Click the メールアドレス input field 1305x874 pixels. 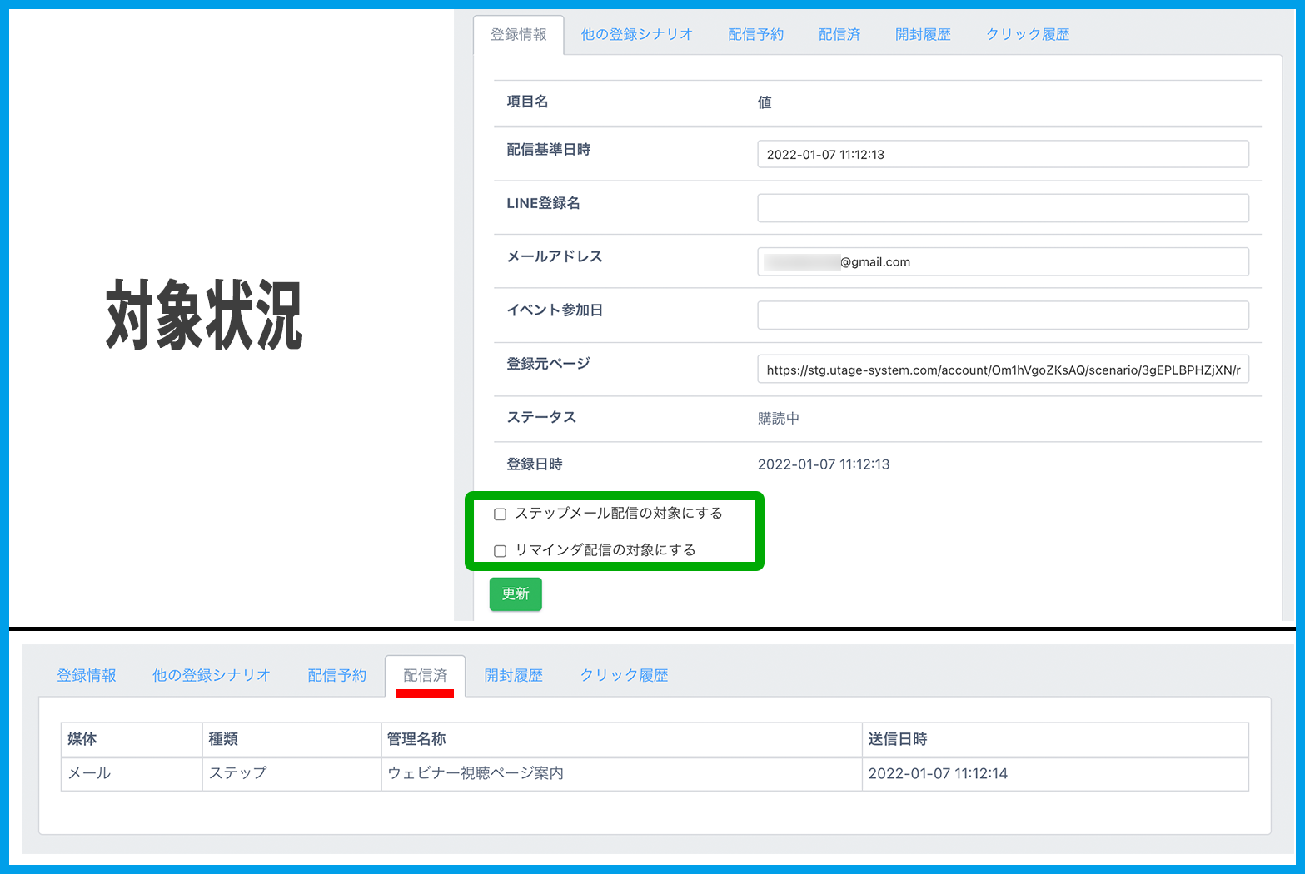[1002, 262]
